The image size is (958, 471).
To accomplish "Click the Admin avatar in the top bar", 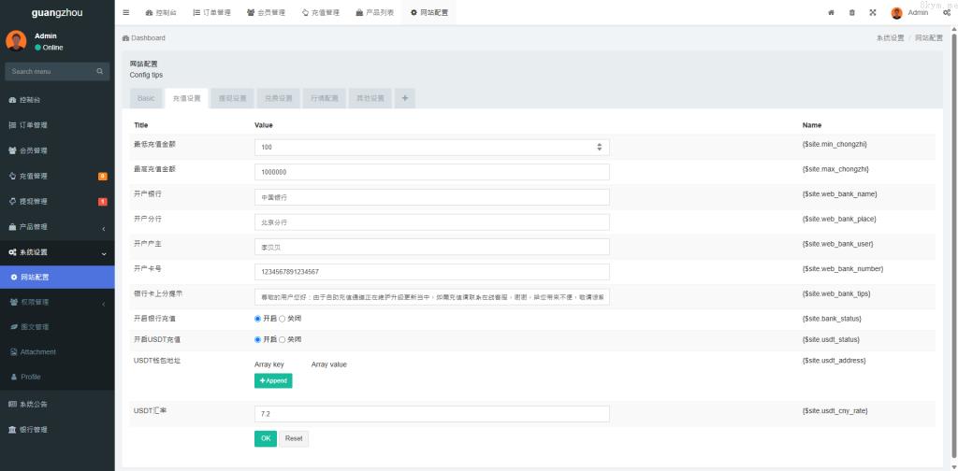I will tap(896, 12).
